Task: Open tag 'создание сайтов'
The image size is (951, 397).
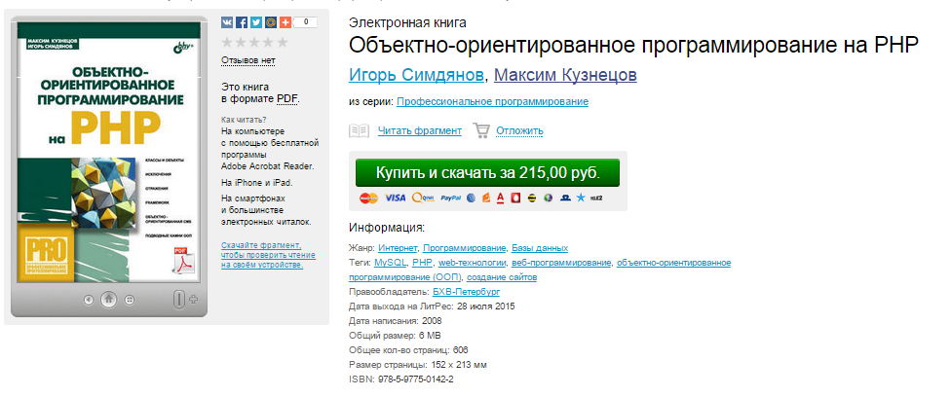Action: pyautogui.click(x=502, y=277)
